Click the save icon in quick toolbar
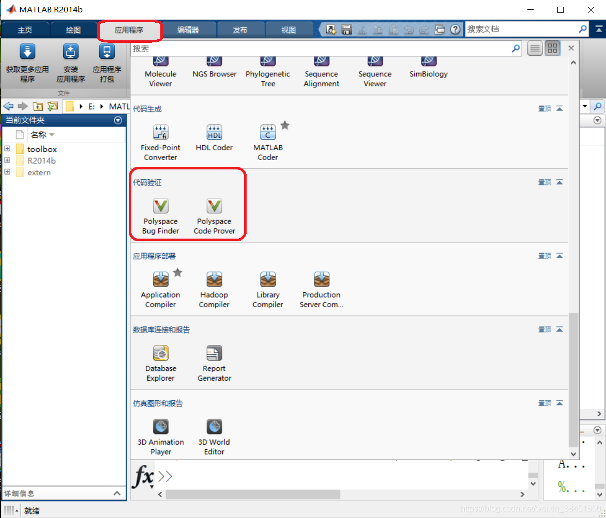Viewport: 606px width, 518px height. (346, 29)
